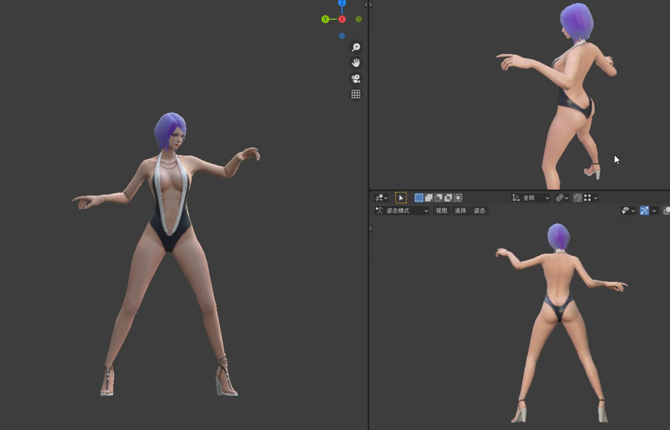Expand the toolbar with the small side arrow
670x430 pixels.
[x=370, y=228]
